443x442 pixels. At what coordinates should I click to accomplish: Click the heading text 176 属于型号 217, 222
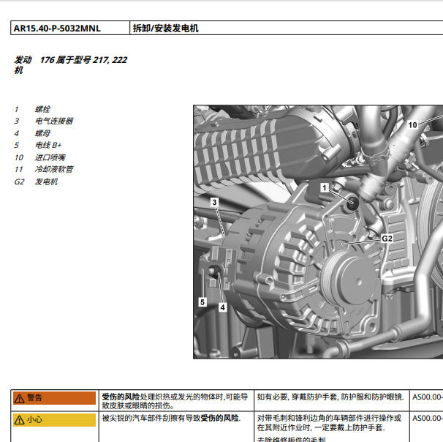tap(83, 60)
